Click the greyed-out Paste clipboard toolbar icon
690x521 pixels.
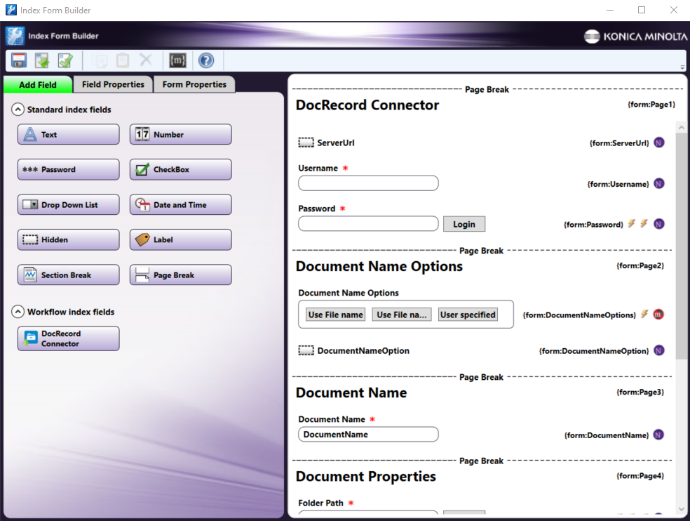[123, 60]
